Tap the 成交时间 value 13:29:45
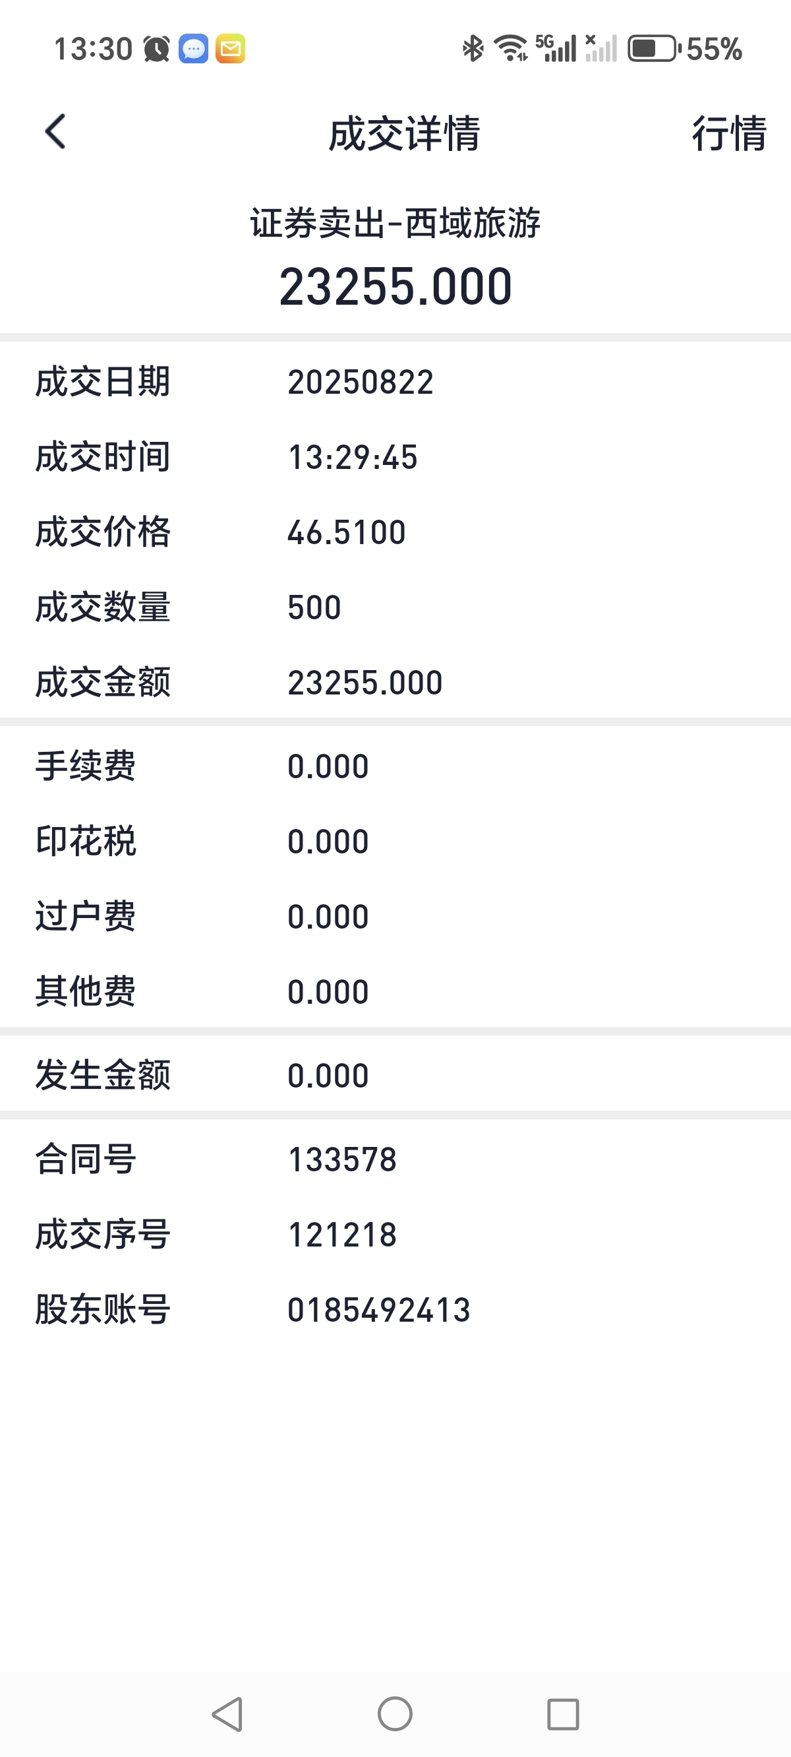Viewport: 791px width, 1757px height. (353, 457)
